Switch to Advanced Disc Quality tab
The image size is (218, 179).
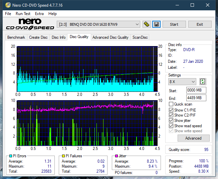click(x=111, y=37)
